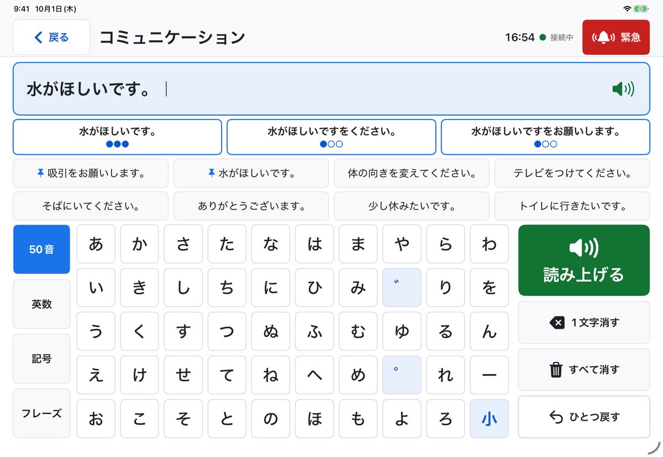Image resolution: width=663 pixels, height=457 pixels.
Task: Open the フレーズ phrases tab
Action: (41, 413)
